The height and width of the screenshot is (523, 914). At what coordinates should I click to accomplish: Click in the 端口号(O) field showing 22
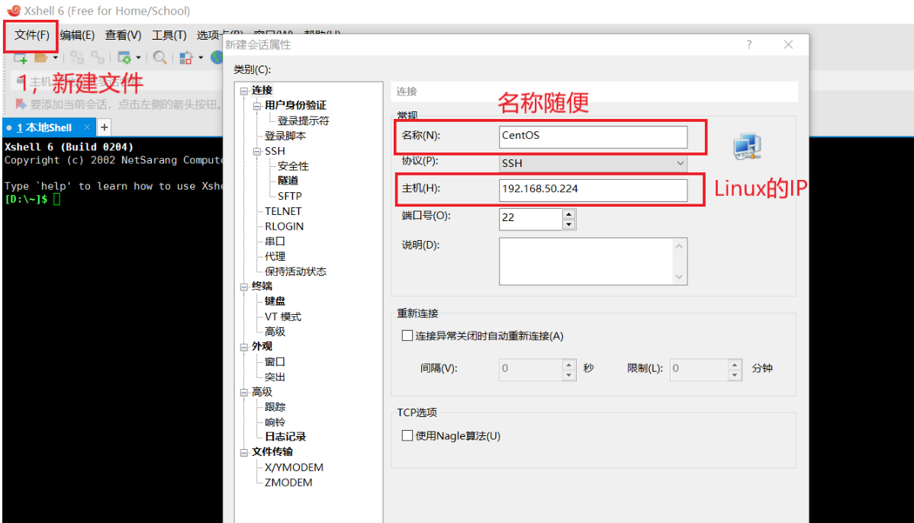[x=530, y=218]
